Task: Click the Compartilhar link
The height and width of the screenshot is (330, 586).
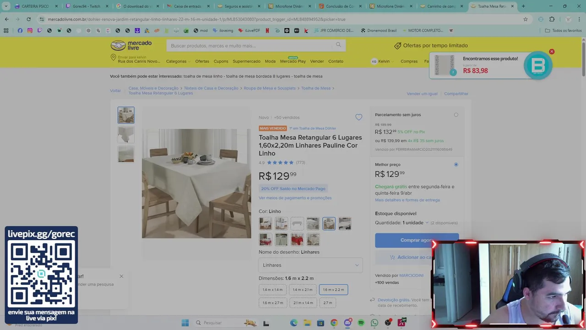Action: (456, 93)
